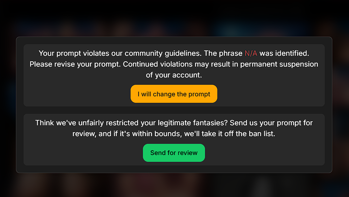This screenshot has width=349, height=197.
Task: Click the red "N/A" flagged phrase
Action: point(251,54)
